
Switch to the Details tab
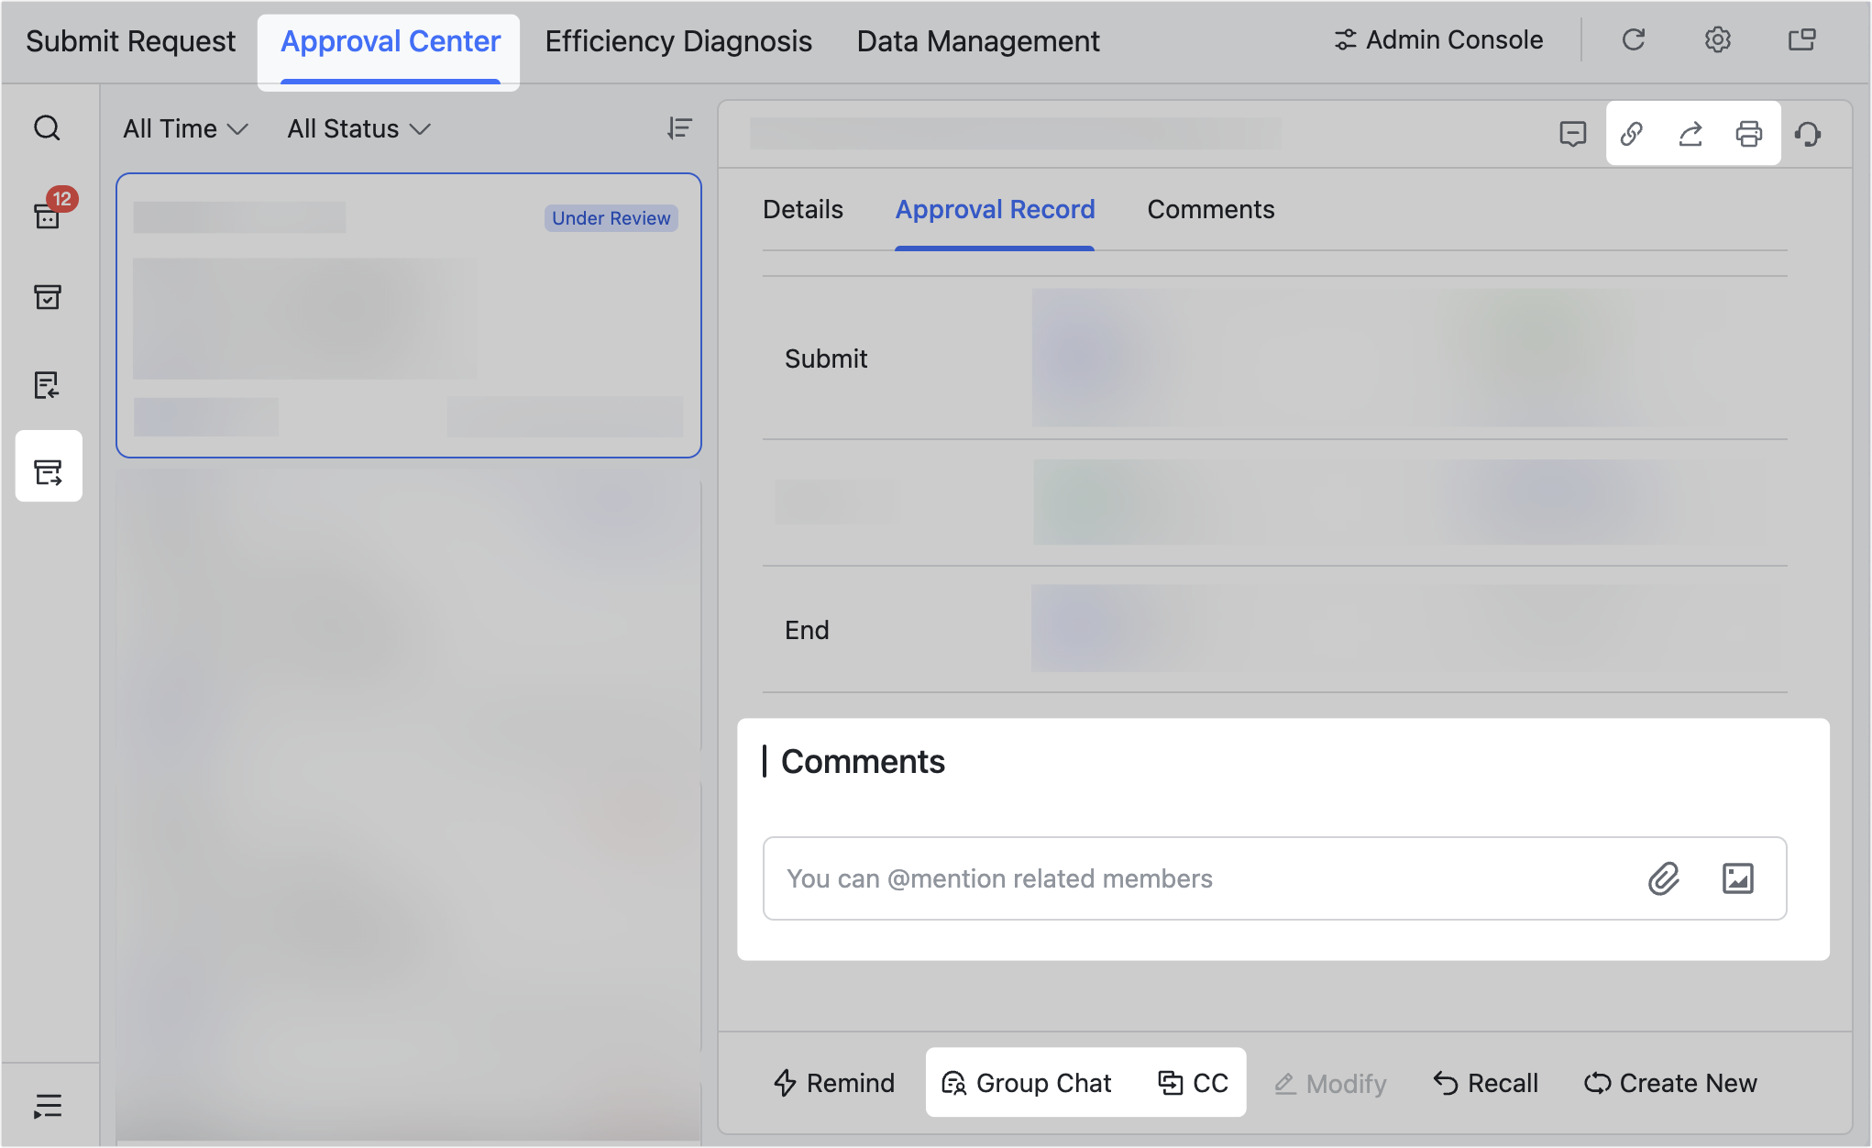point(802,209)
